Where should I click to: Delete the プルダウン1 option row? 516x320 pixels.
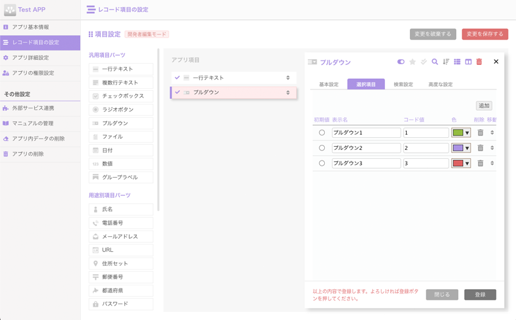[x=481, y=132]
